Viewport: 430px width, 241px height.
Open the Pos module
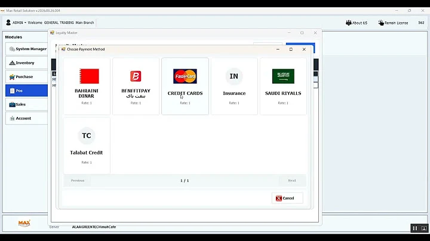[27, 91]
